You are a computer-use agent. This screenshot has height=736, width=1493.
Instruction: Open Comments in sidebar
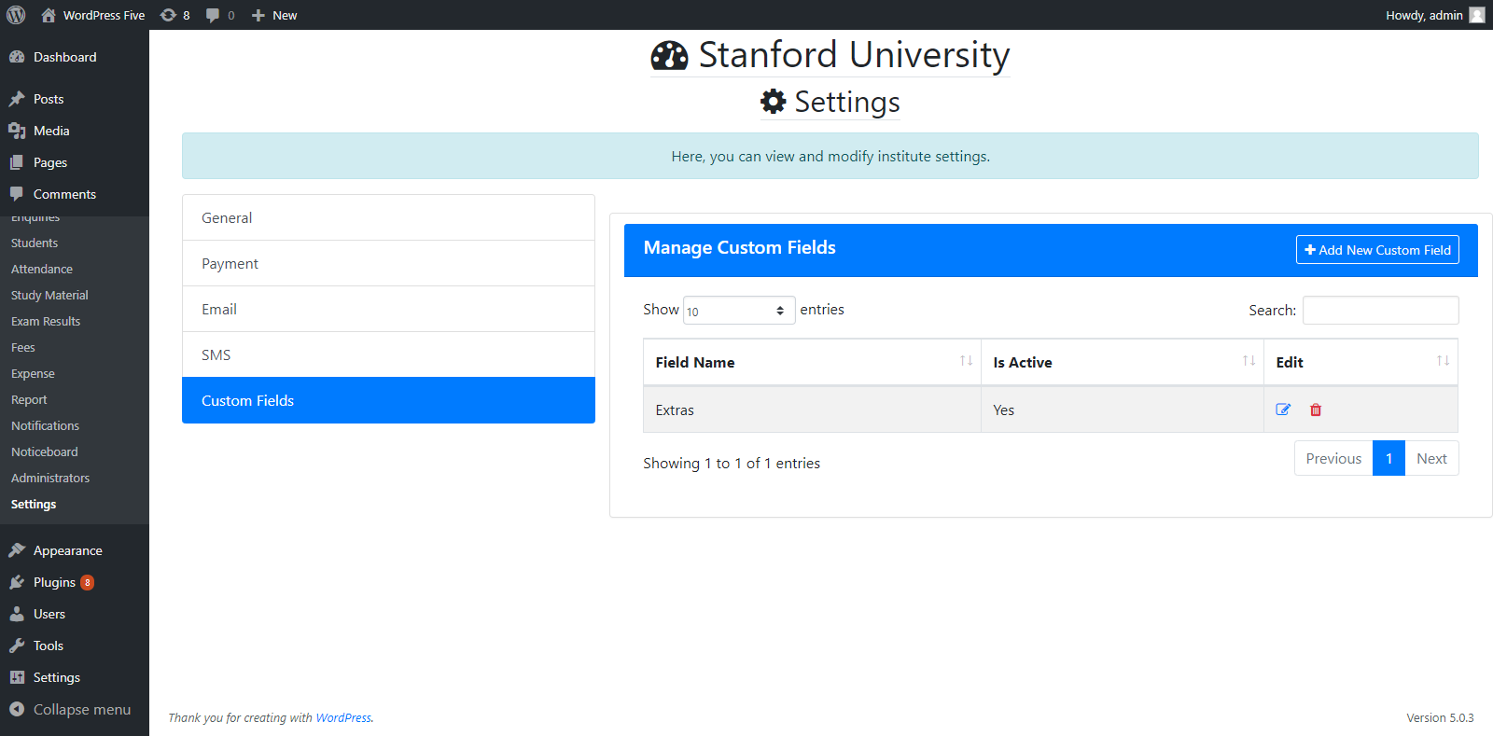tap(64, 194)
